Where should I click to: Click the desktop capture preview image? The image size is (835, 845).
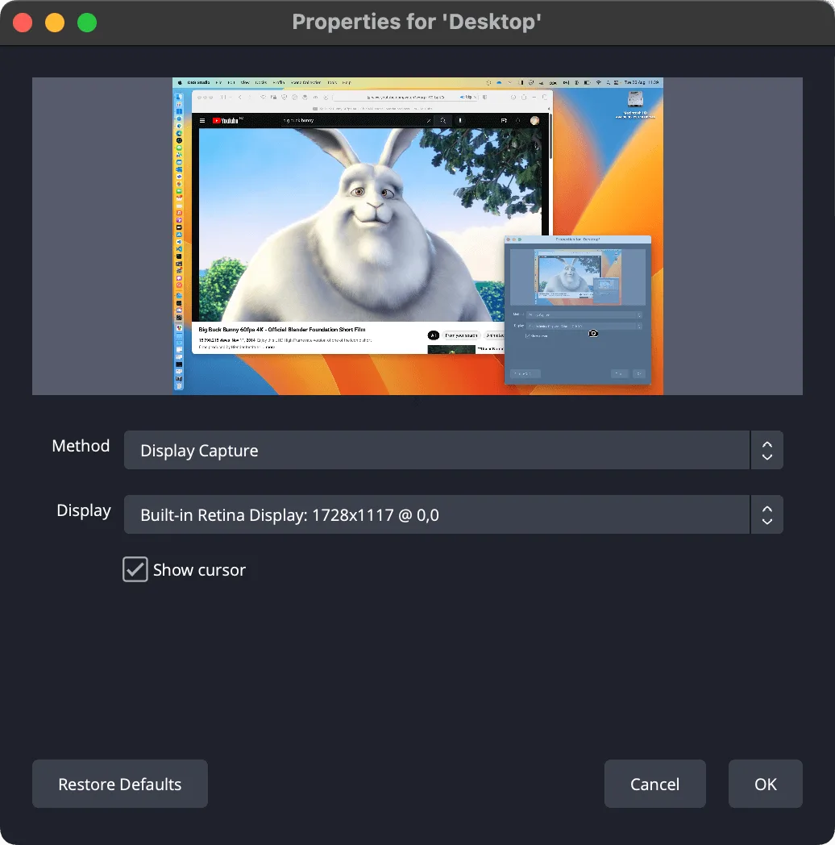(417, 236)
